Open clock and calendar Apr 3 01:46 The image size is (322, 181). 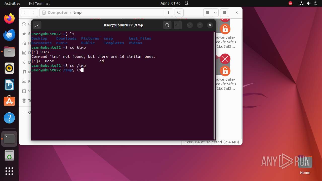click(170, 3)
